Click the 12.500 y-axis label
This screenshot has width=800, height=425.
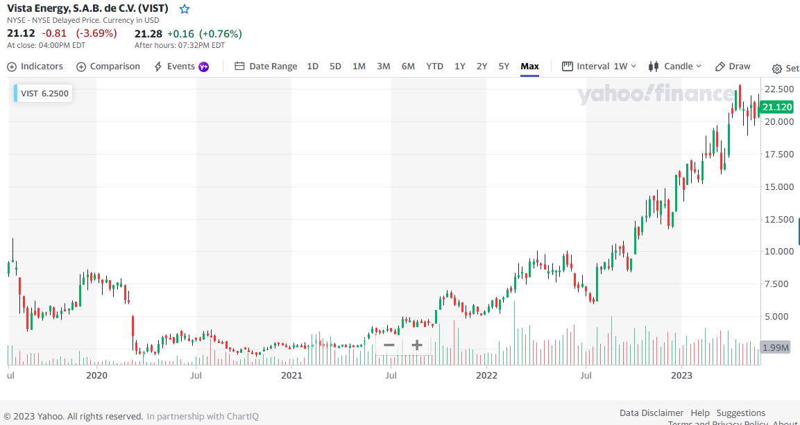pos(779,219)
